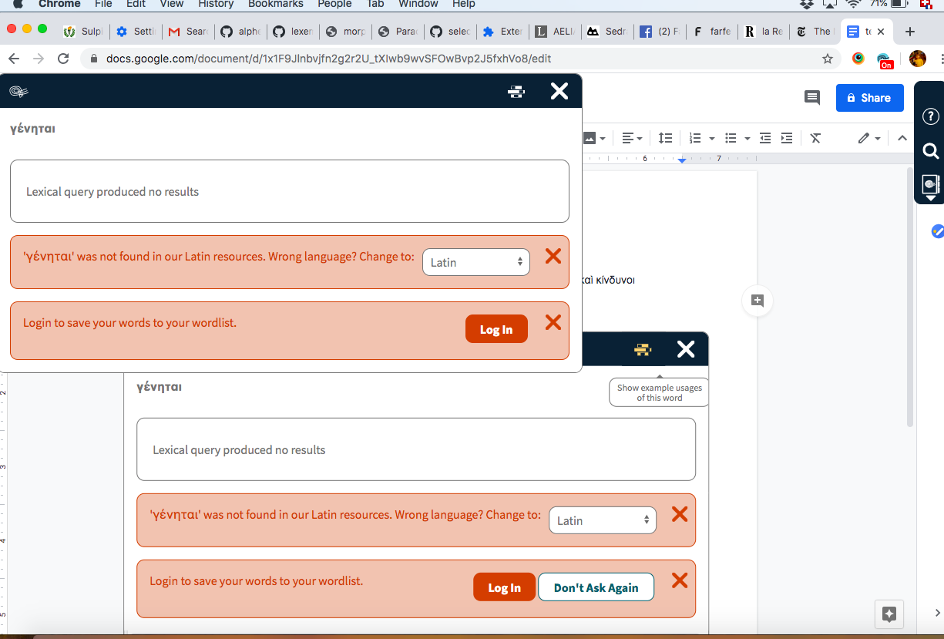Open Alpheios search lookup

tap(930, 151)
